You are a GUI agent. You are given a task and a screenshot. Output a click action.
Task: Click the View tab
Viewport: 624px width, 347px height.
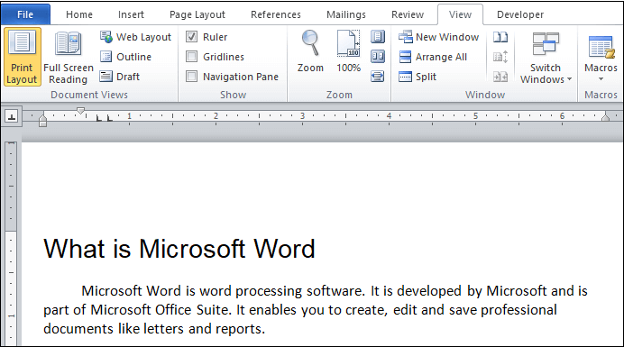point(461,14)
